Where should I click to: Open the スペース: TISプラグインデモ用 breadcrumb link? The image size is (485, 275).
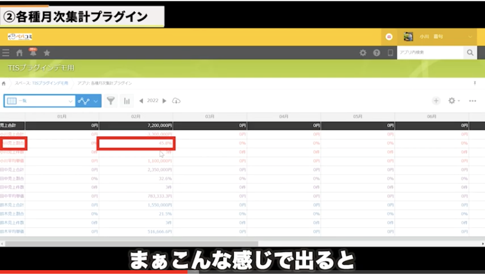point(42,82)
